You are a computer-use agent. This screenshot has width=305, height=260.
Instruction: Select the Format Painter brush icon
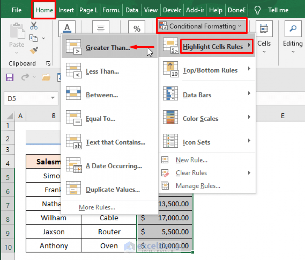[34, 51]
